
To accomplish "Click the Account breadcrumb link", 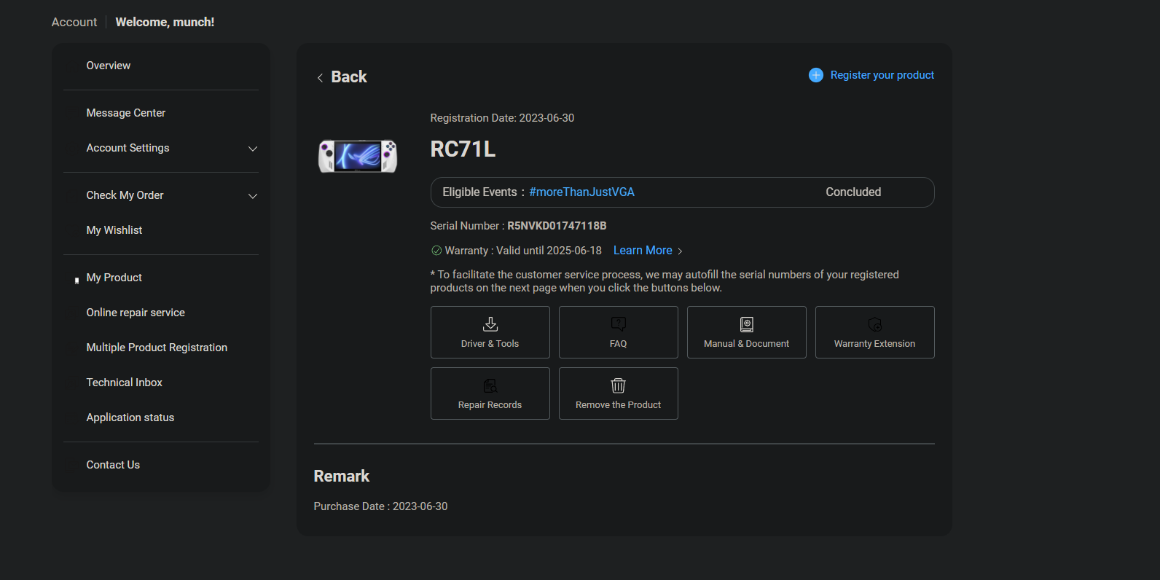I will 74,22.
